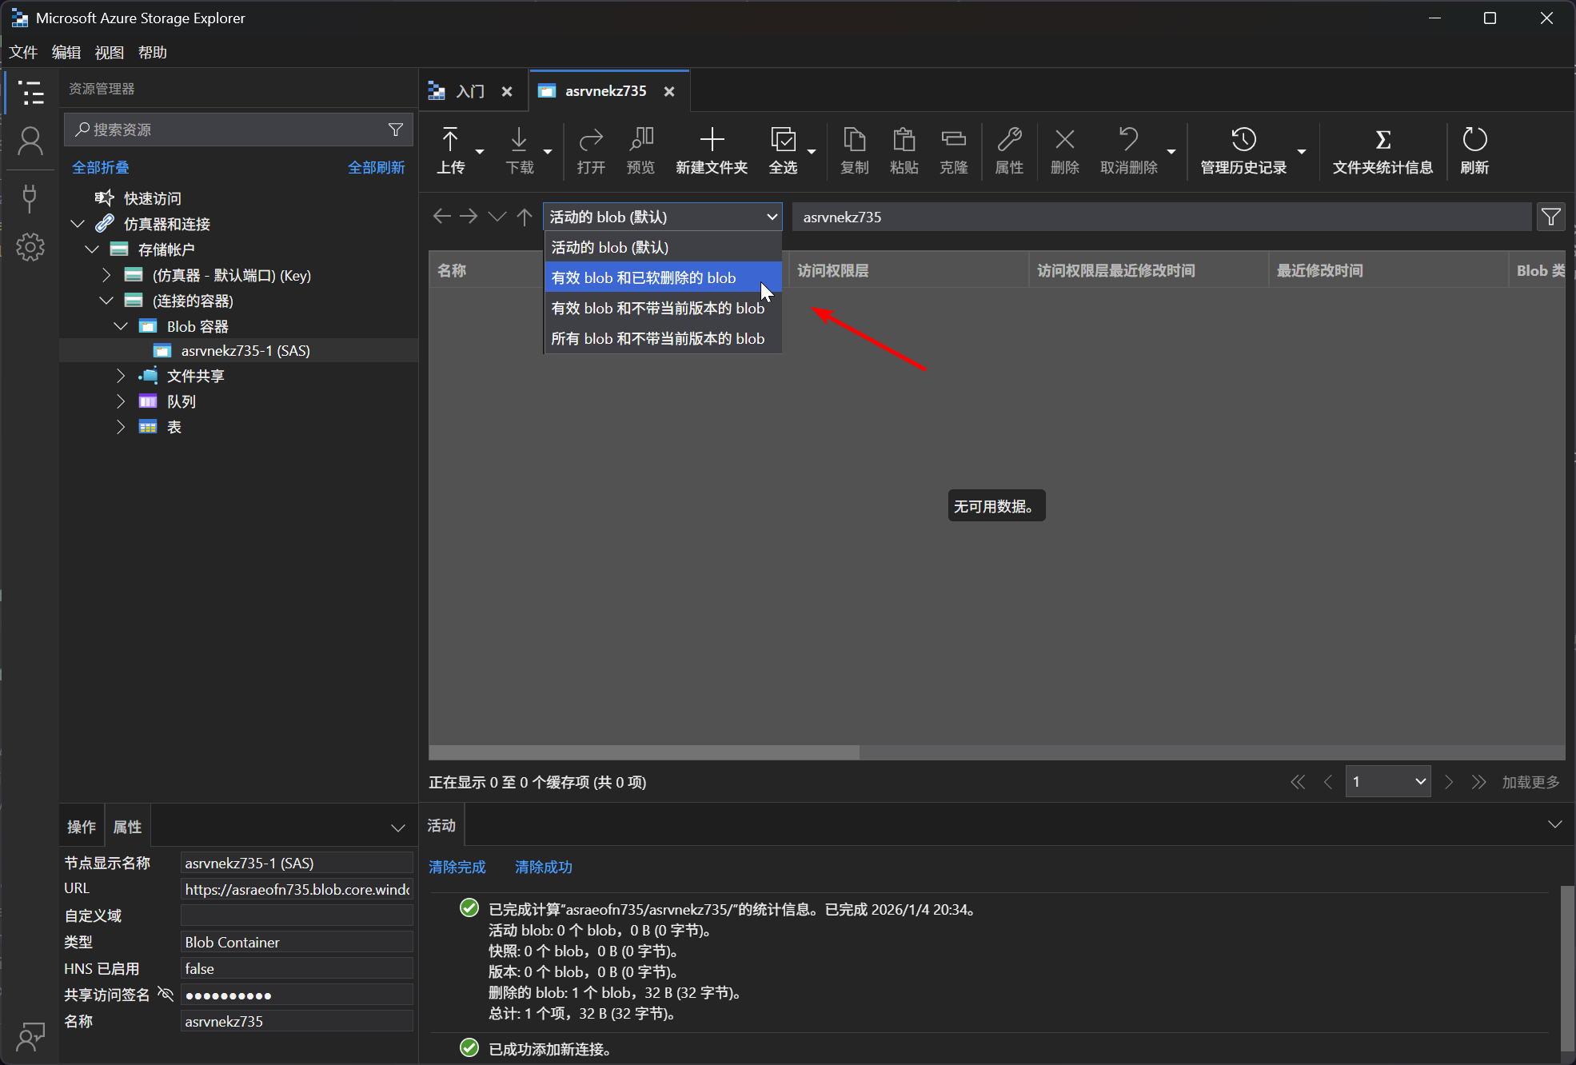The width and height of the screenshot is (1576, 1065).
Task: Open the settings gear in sidebar
Action: [x=30, y=247]
